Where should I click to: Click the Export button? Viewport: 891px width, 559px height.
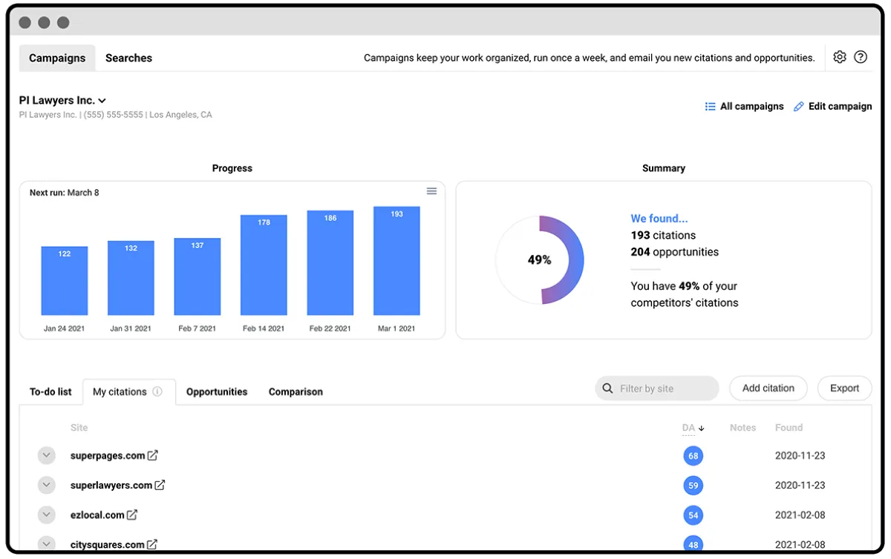[x=844, y=388]
